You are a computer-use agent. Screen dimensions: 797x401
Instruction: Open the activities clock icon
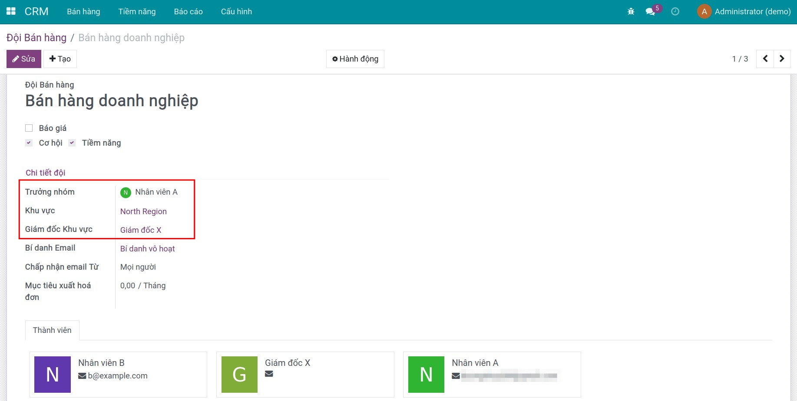pyautogui.click(x=675, y=11)
